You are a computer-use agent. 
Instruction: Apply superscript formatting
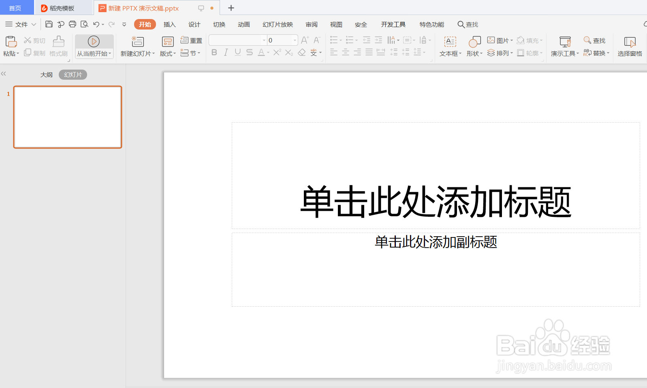[277, 52]
